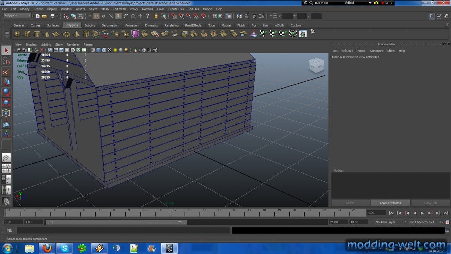The width and height of the screenshot is (451, 254).
Task: Open Attributes menu in Attribute Editor
Action: [x=376, y=51]
